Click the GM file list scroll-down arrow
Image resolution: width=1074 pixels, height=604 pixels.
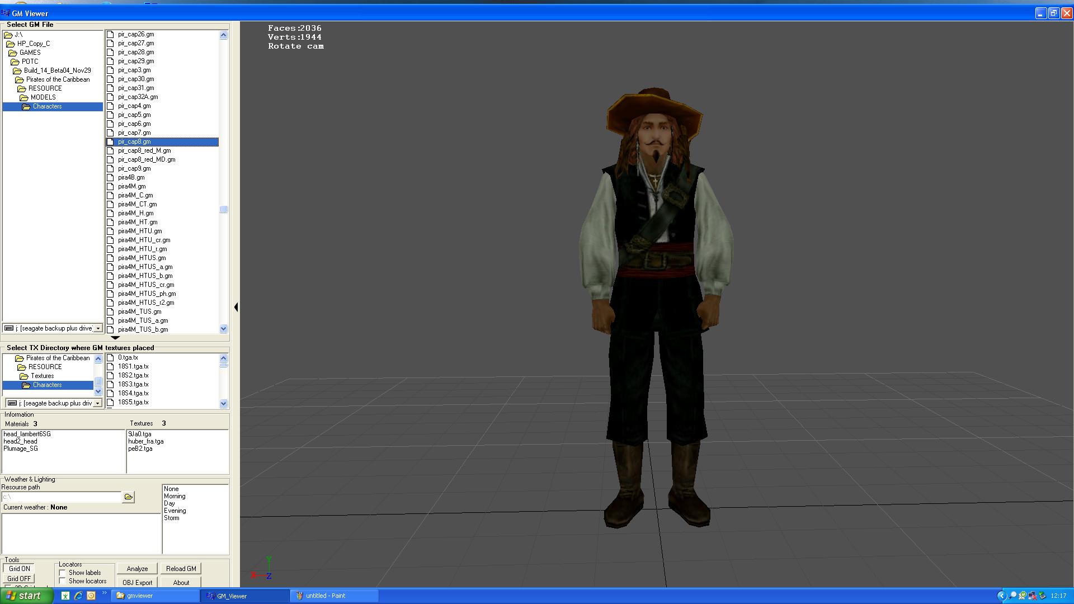(223, 329)
